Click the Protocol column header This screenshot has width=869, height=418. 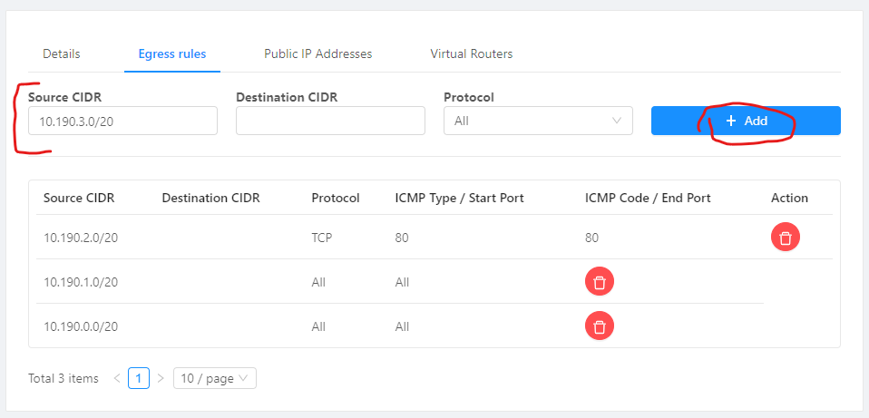(336, 198)
